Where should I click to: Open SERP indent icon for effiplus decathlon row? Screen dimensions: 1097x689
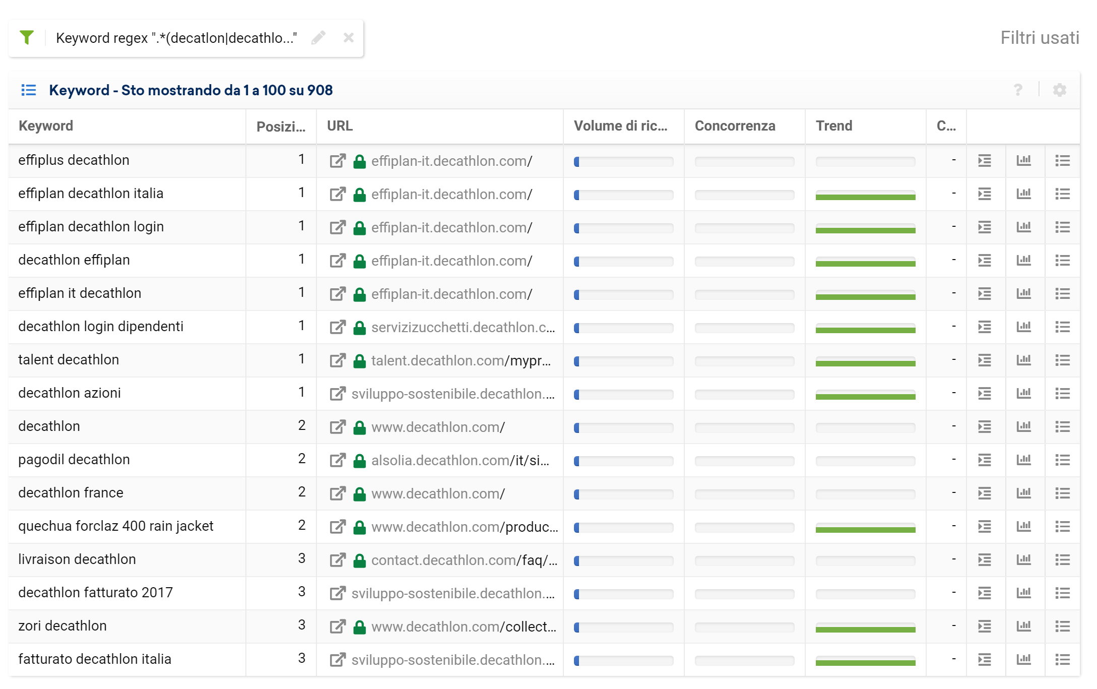985,161
